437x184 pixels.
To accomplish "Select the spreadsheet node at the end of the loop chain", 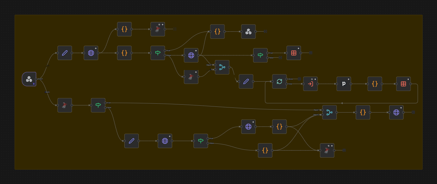I will 403,84.
